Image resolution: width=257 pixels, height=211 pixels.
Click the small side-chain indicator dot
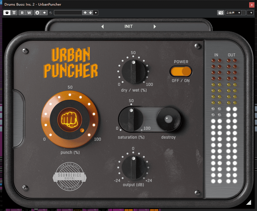pyautogui.click(x=51, y=13)
